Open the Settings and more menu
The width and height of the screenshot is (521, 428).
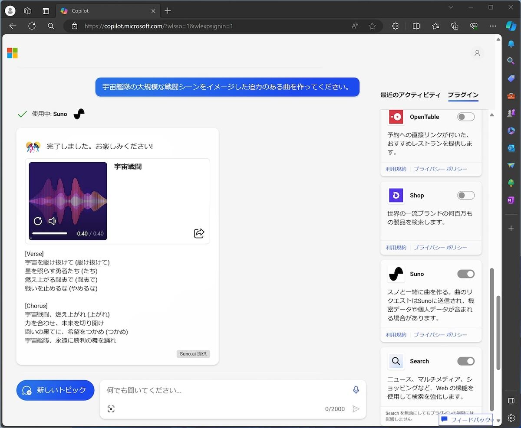coord(493,26)
